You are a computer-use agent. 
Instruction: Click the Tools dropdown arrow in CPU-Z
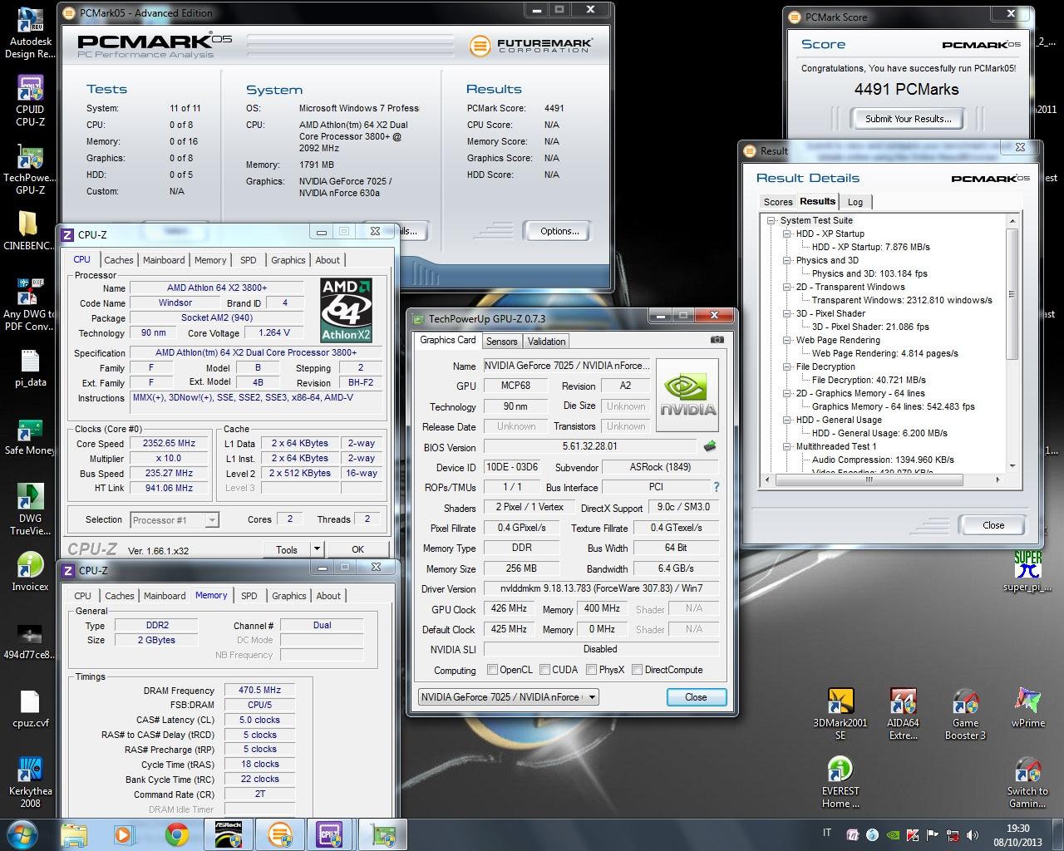click(x=316, y=549)
